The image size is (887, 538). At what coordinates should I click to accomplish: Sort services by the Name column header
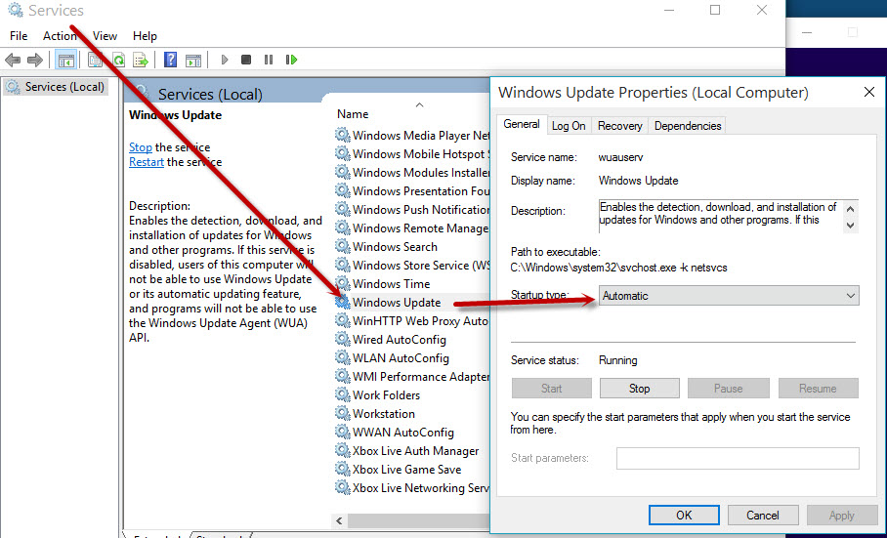point(353,114)
